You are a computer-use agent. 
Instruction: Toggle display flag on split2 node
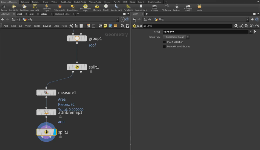pyautogui.click(x=55, y=132)
